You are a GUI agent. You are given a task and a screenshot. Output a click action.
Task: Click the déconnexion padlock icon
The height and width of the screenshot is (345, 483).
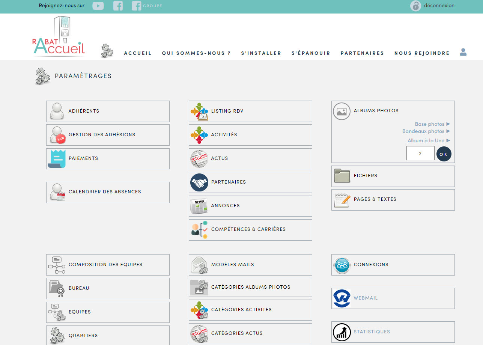415,6
